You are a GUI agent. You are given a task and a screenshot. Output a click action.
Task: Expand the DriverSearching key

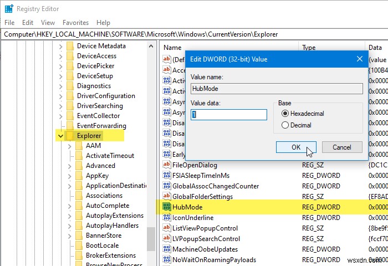(x=61, y=106)
